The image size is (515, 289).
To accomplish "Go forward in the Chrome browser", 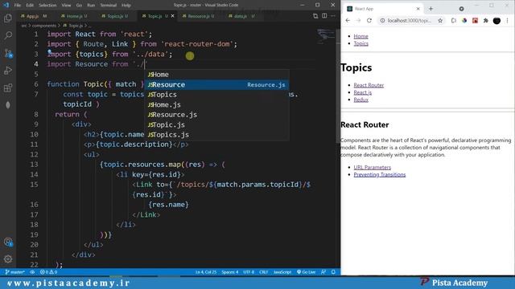I will pyautogui.click(x=358, y=20).
